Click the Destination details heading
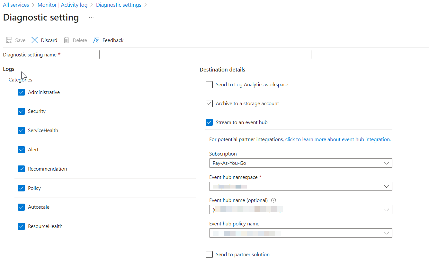 [x=222, y=70]
